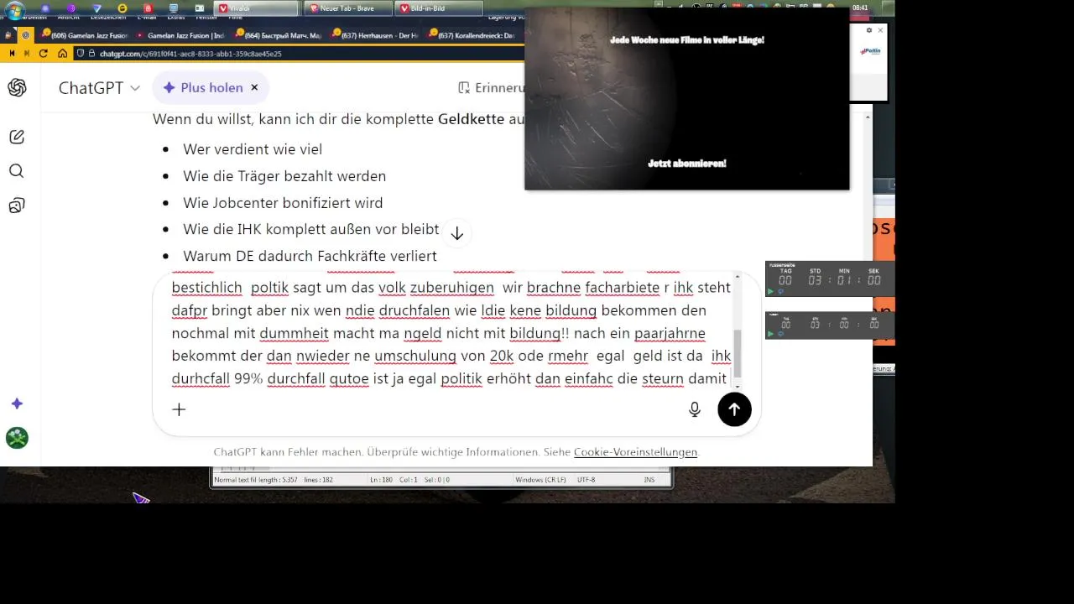Open the ChatGPT logo sidebar icon
The width and height of the screenshot is (1074, 604).
pyautogui.click(x=17, y=87)
